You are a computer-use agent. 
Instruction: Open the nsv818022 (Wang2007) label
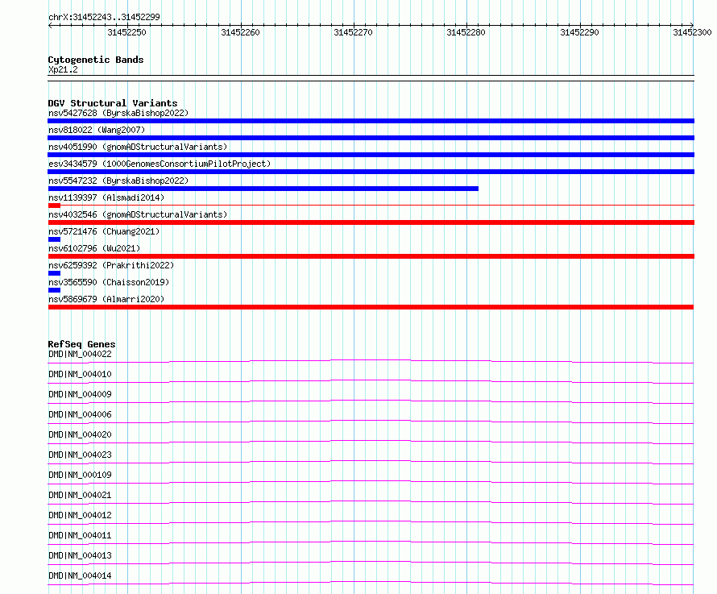coord(97,130)
